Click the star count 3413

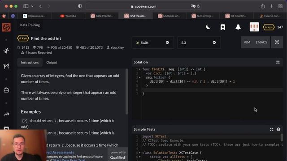click(23, 47)
